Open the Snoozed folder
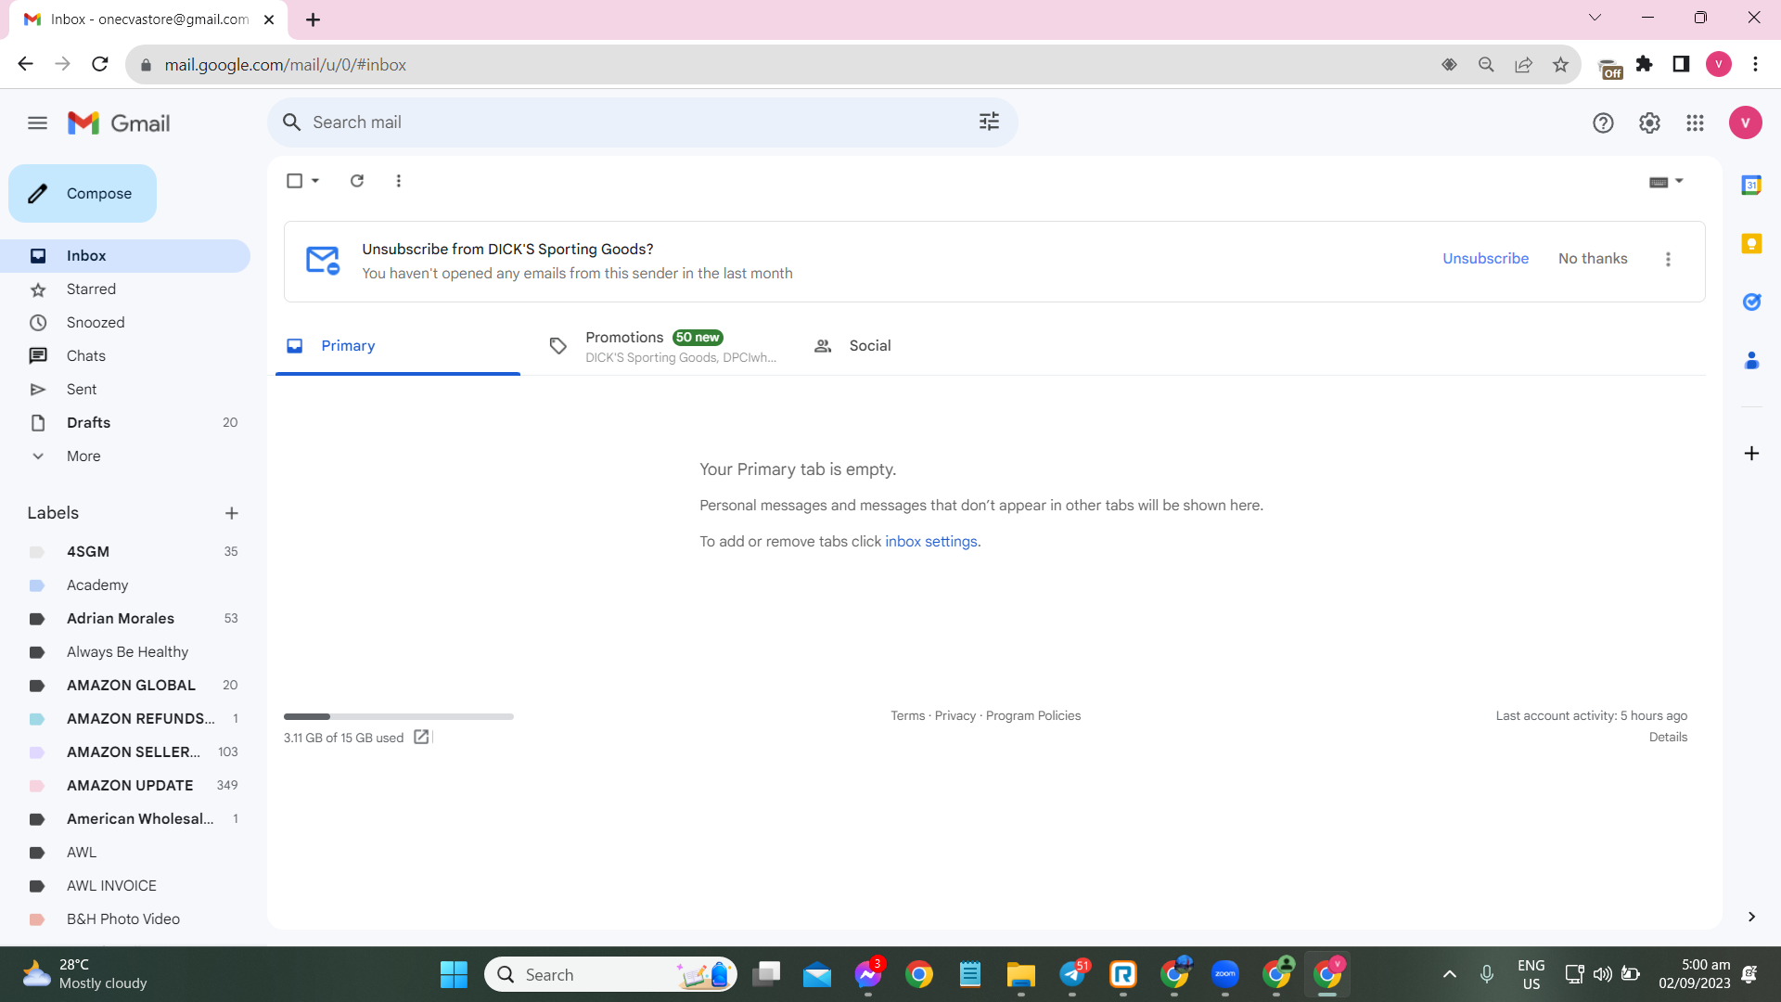The image size is (1781, 1002). [x=125, y=322]
